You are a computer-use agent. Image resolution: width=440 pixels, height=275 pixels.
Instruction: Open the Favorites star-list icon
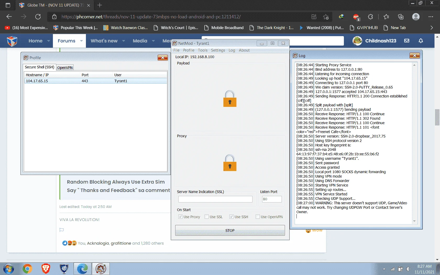386,17
